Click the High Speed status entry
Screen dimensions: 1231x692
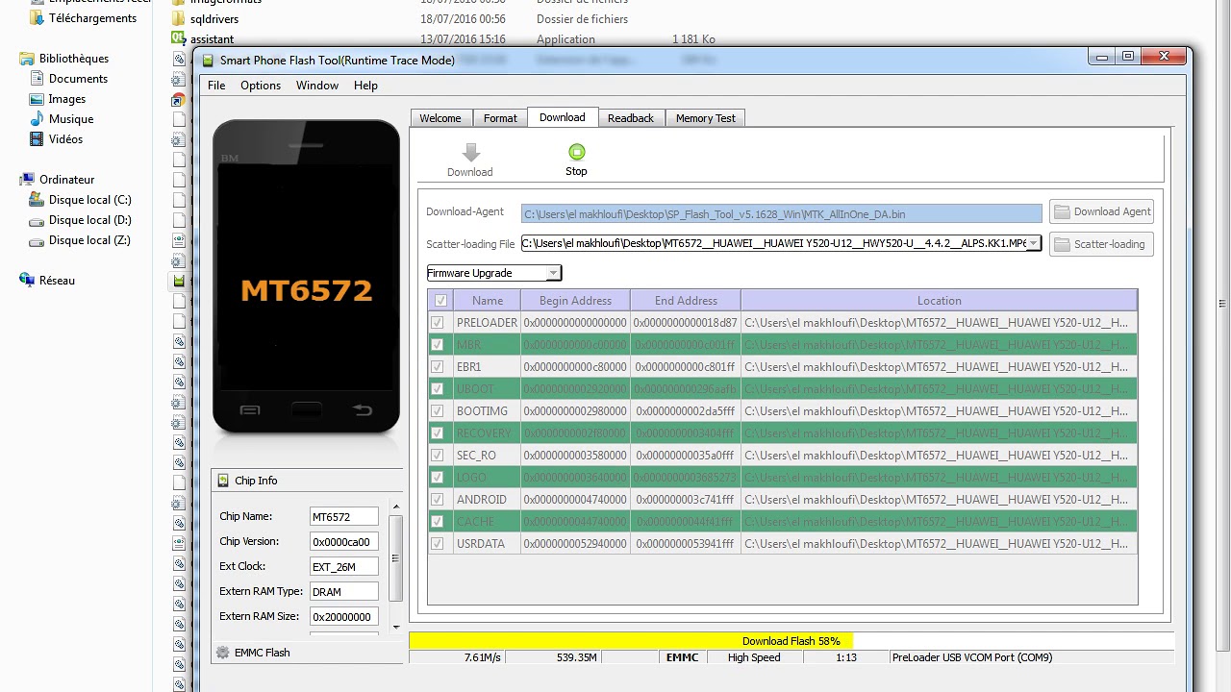coord(754,657)
